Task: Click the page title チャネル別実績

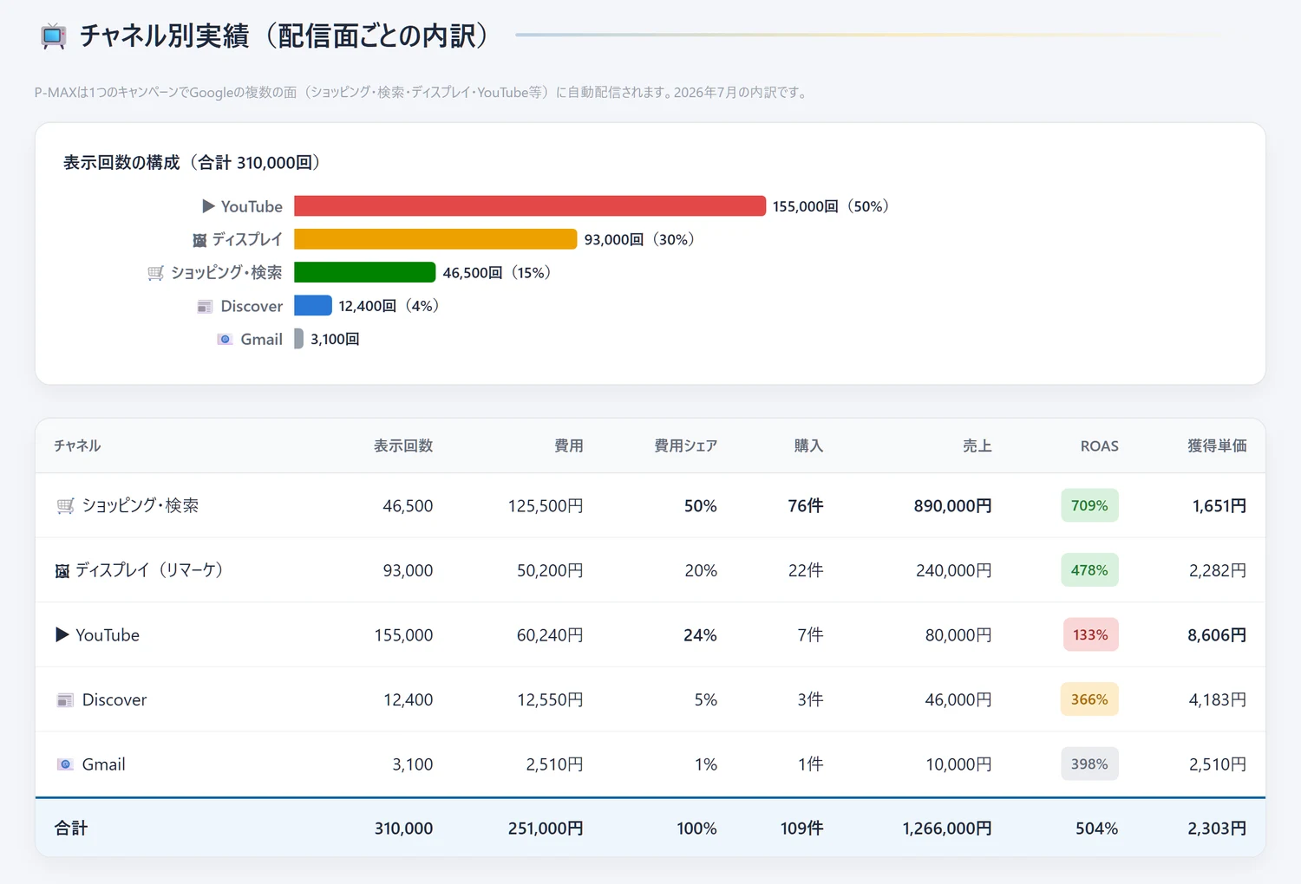Action: coord(284,36)
